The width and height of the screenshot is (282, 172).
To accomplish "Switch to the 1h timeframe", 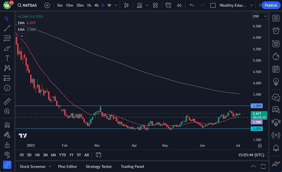I will 89,6.
